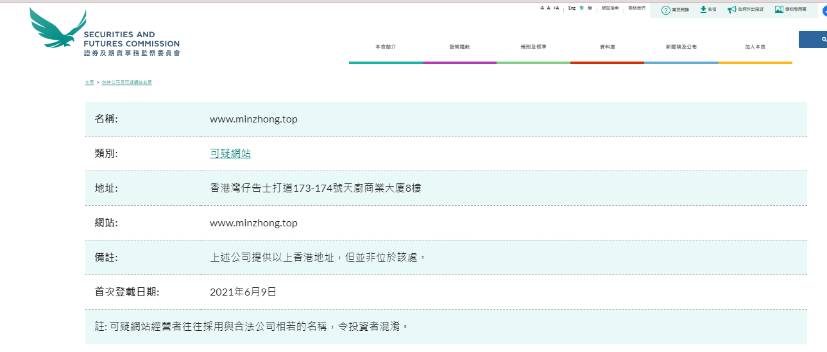Open the 常見問題 FAQ question-mark icon
Image resolution: width=827 pixels, height=352 pixels.
point(665,10)
